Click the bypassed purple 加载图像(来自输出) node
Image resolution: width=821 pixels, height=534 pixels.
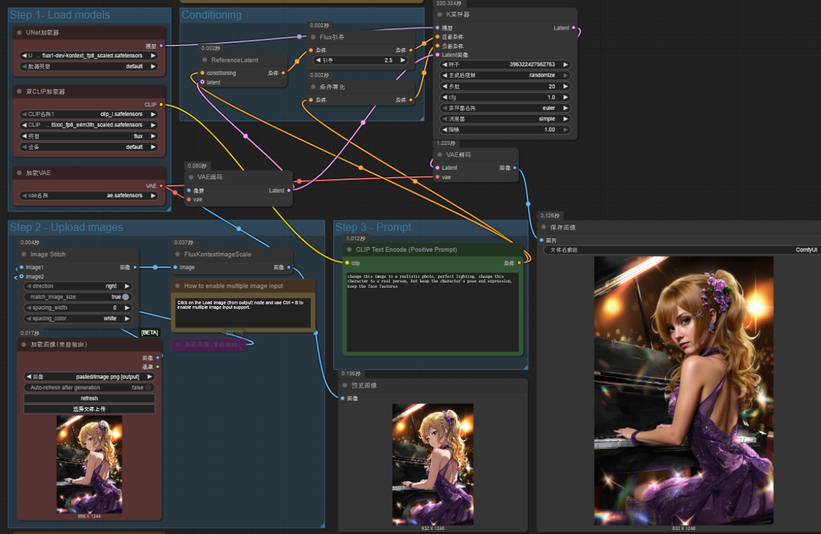point(209,344)
